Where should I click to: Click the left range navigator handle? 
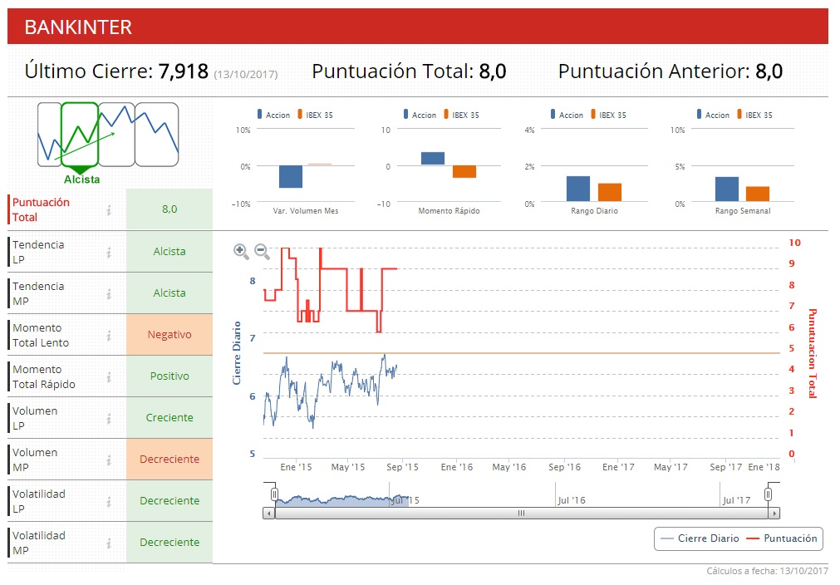pyautogui.click(x=274, y=494)
